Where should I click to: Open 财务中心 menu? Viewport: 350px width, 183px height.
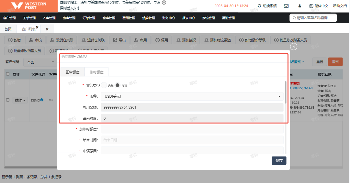tap(169, 18)
